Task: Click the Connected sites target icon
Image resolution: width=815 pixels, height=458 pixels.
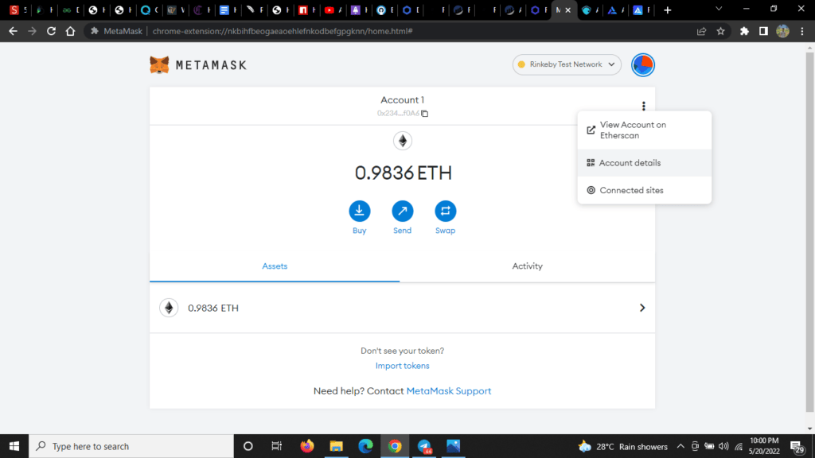Action: (x=591, y=190)
